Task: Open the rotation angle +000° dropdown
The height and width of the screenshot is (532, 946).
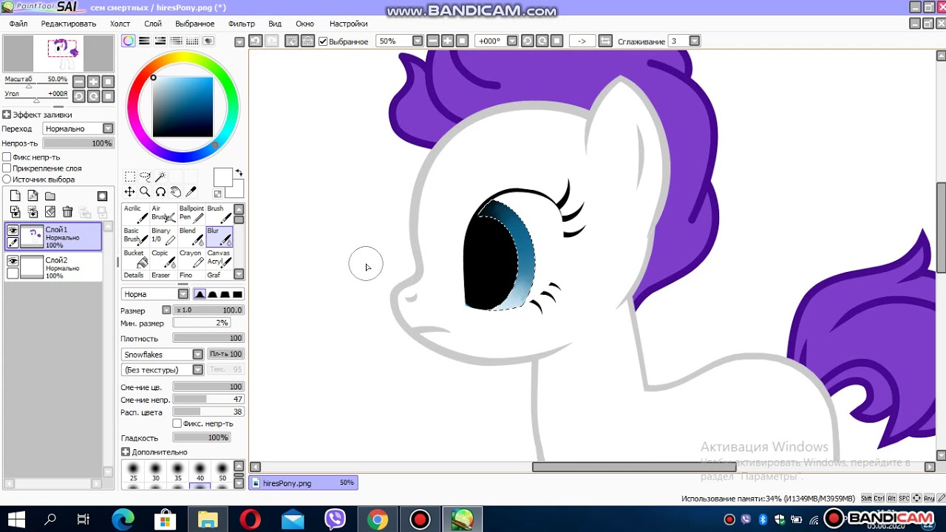Action: [x=511, y=41]
